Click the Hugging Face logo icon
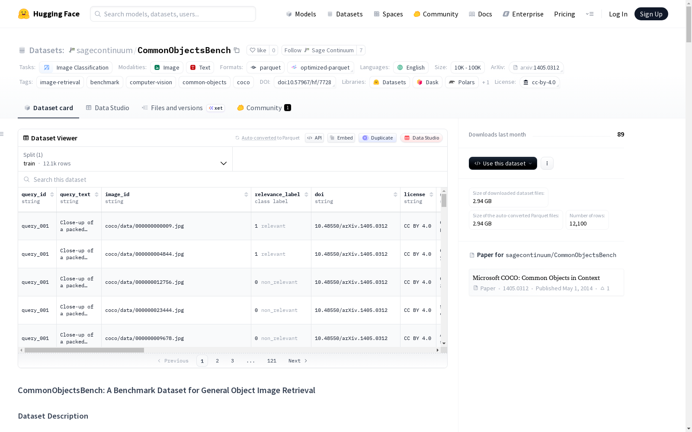Viewport: 692px width, 432px height. (24, 14)
